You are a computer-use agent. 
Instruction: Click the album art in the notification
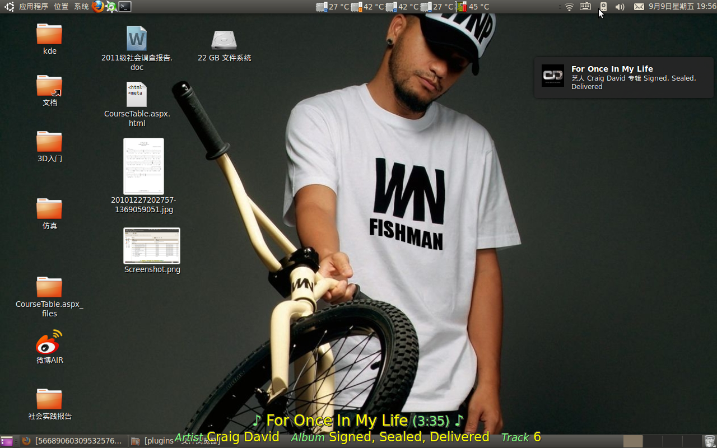(553, 76)
